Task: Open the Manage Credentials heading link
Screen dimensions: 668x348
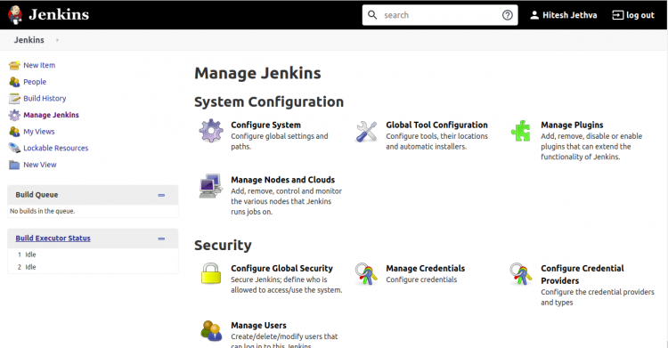Action: [425, 269]
